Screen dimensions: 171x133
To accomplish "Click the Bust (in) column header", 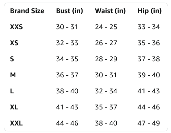I will pyautogui.click(x=69, y=11).
